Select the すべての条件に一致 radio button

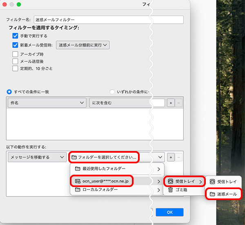[9, 92]
